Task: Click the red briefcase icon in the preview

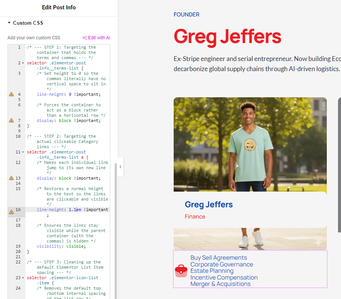Action: tap(181, 271)
